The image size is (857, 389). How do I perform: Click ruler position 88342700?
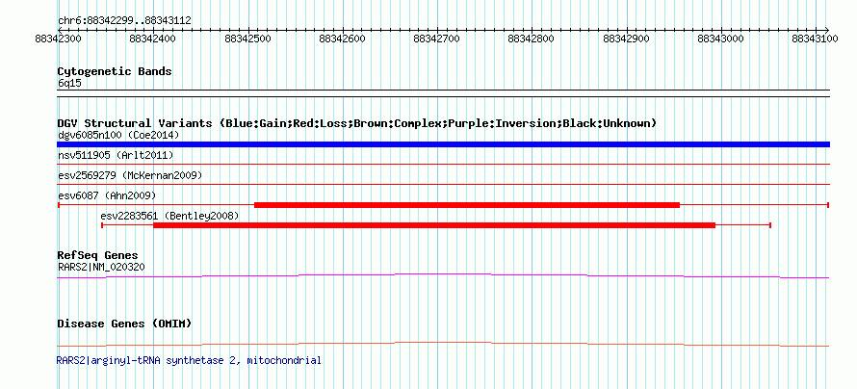(x=437, y=39)
